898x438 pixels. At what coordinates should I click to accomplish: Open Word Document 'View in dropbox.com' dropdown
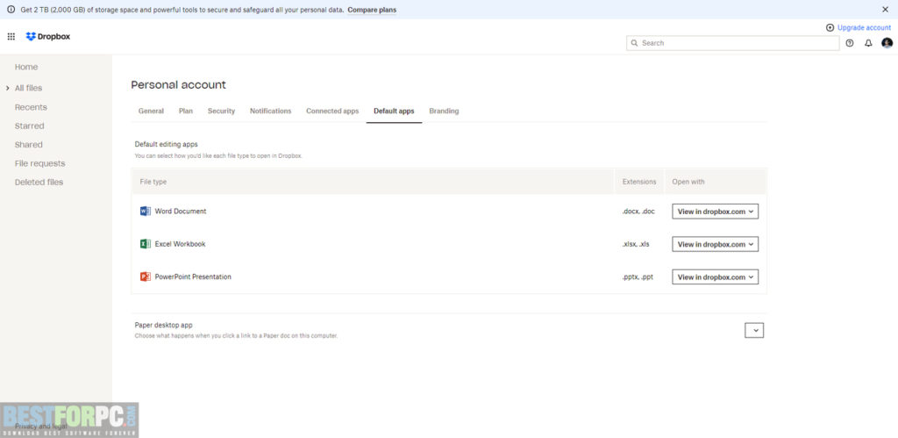pyautogui.click(x=716, y=212)
